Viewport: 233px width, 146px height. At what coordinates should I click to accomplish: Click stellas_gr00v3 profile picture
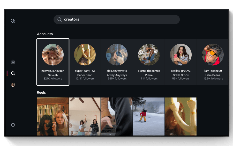pos(181,54)
